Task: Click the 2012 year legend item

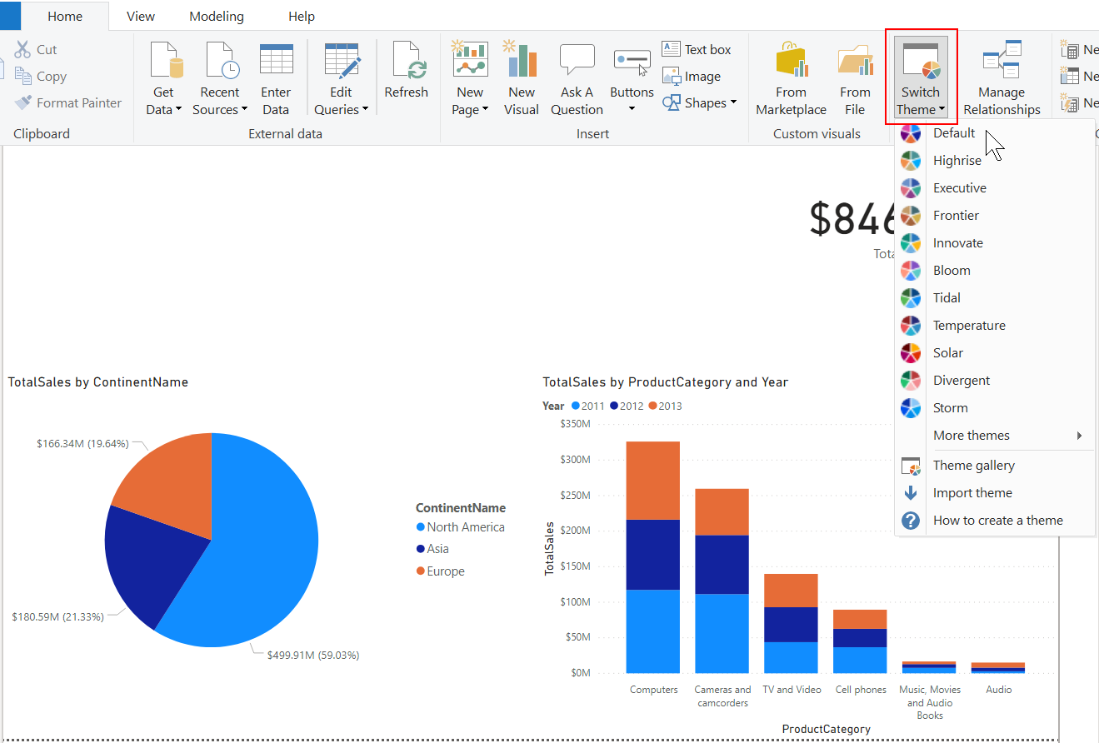Action: pyautogui.click(x=627, y=406)
